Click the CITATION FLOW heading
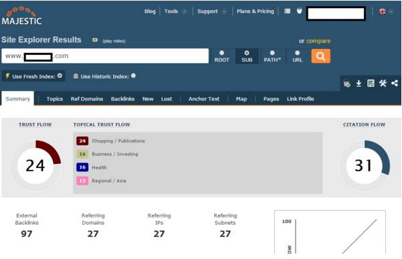 [364, 124]
